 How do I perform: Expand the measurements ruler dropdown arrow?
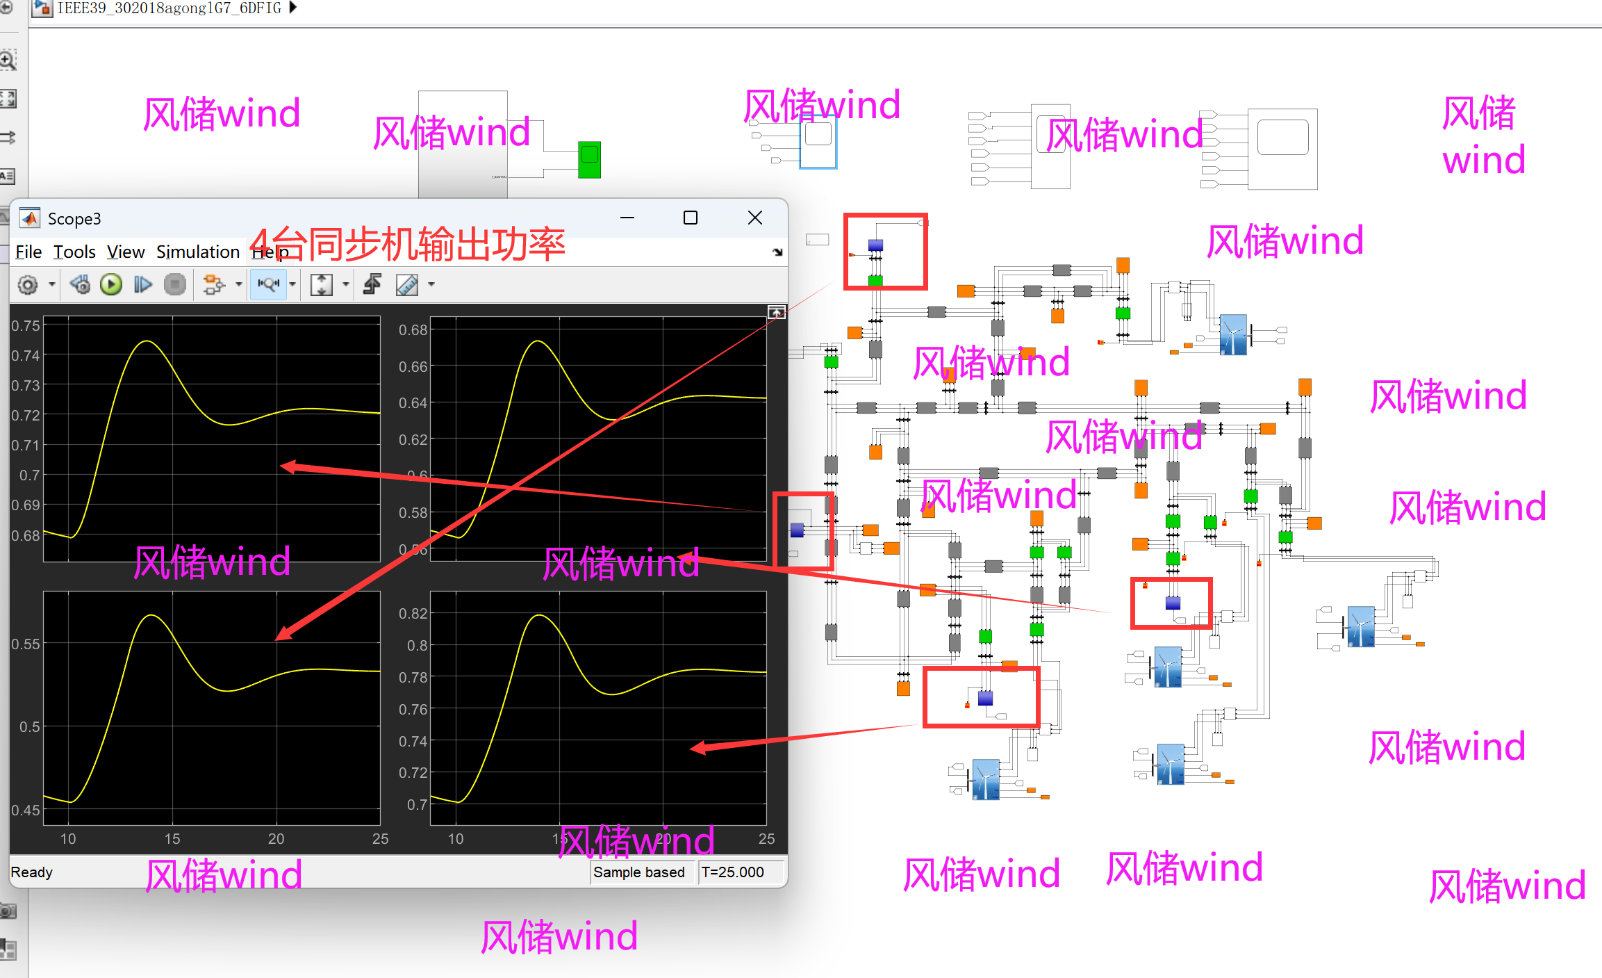pyautogui.click(x=431, y=285)
